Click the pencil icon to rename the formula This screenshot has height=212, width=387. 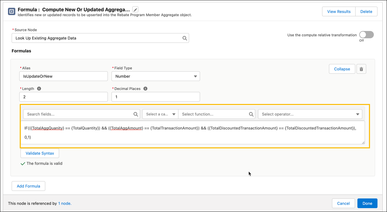click(x=135, y=9)
